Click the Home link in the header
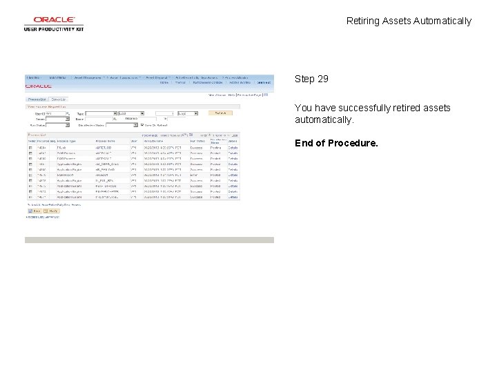This screenshot has width=497, height=373. (x=164, y=82)
